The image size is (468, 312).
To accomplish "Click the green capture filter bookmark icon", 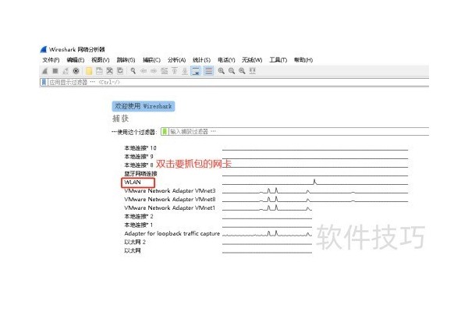I will (165, 132).
